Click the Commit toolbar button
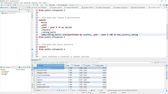Image resolution: width=168 pixels, height=94 pixels. (x=22, y=5)
